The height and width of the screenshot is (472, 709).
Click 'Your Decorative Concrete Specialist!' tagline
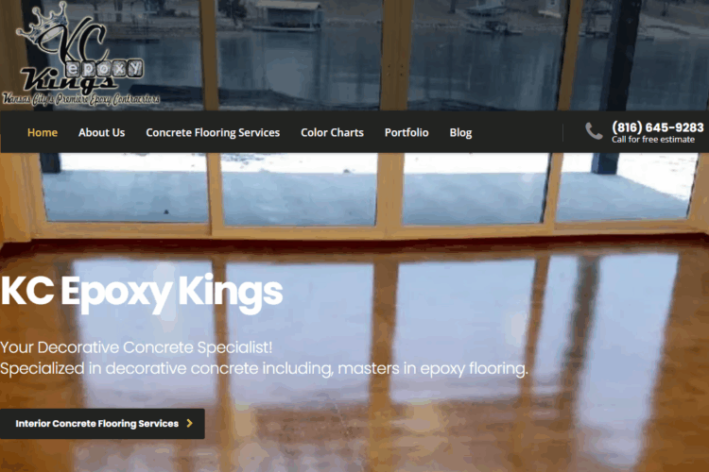[x=136, y=347]
